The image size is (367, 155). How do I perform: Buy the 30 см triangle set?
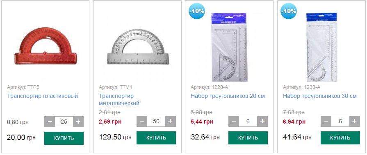click(340, 138)
